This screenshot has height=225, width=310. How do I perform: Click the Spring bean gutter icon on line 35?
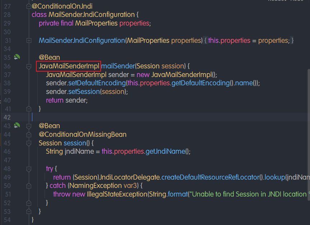click(x=17, y=57)
